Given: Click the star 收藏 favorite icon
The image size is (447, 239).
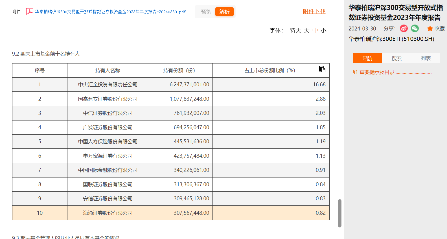Looking at the screenshot, I should (430, 28).
